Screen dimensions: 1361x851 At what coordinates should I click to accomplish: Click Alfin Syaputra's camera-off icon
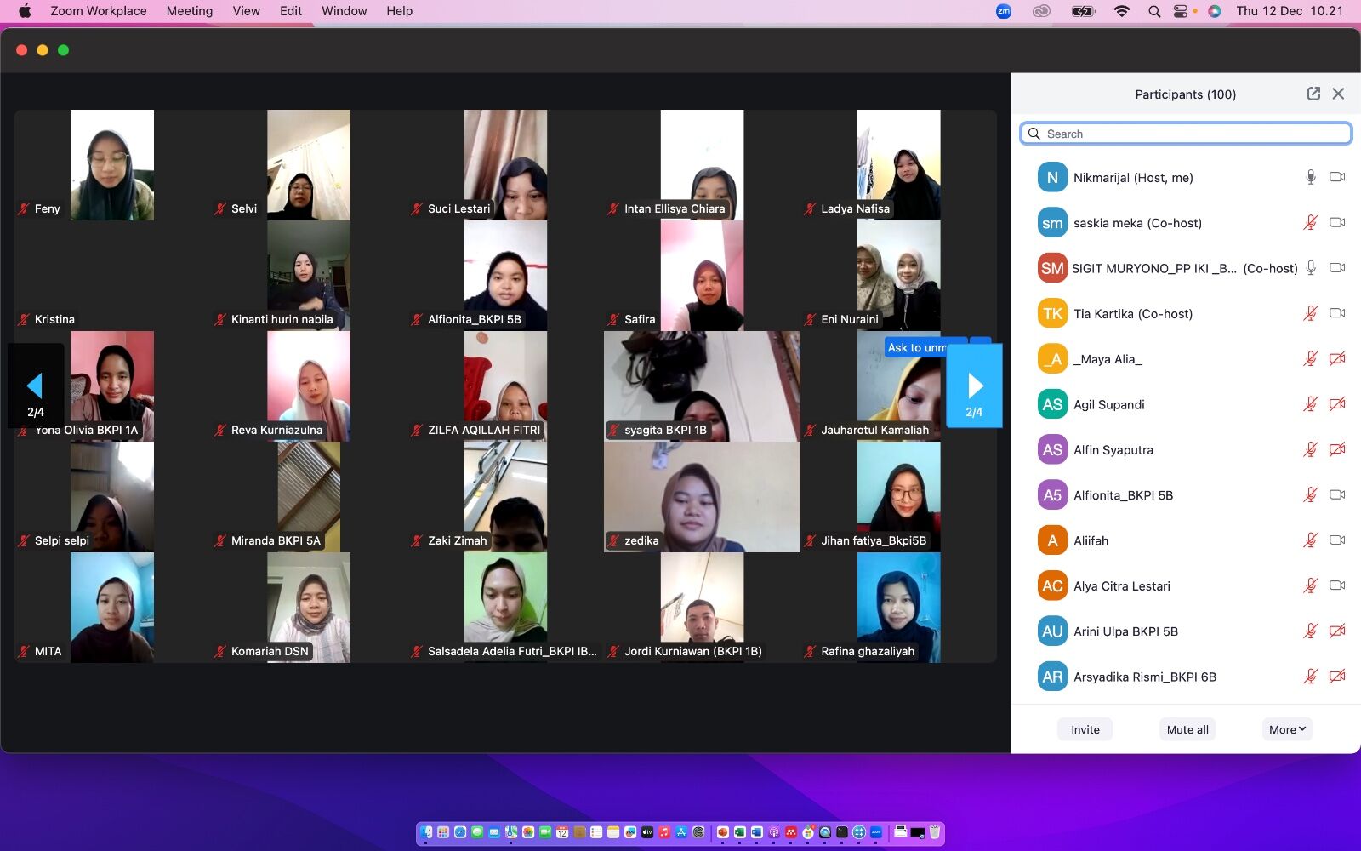pos(1337,449)
